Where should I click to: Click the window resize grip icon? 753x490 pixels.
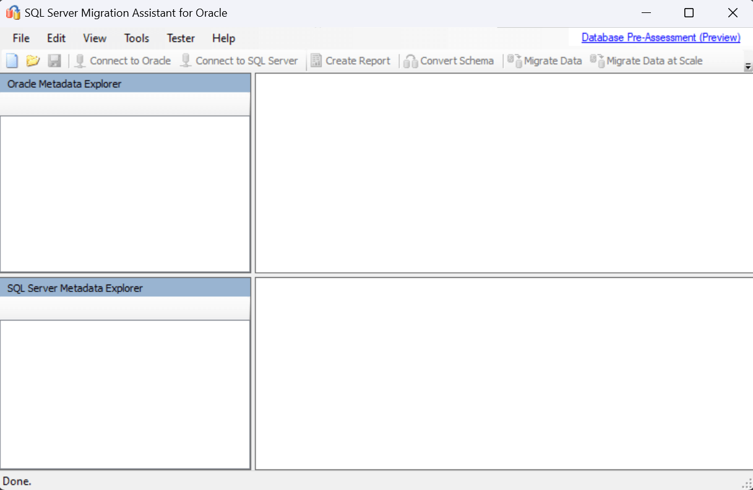pos(747,484)
